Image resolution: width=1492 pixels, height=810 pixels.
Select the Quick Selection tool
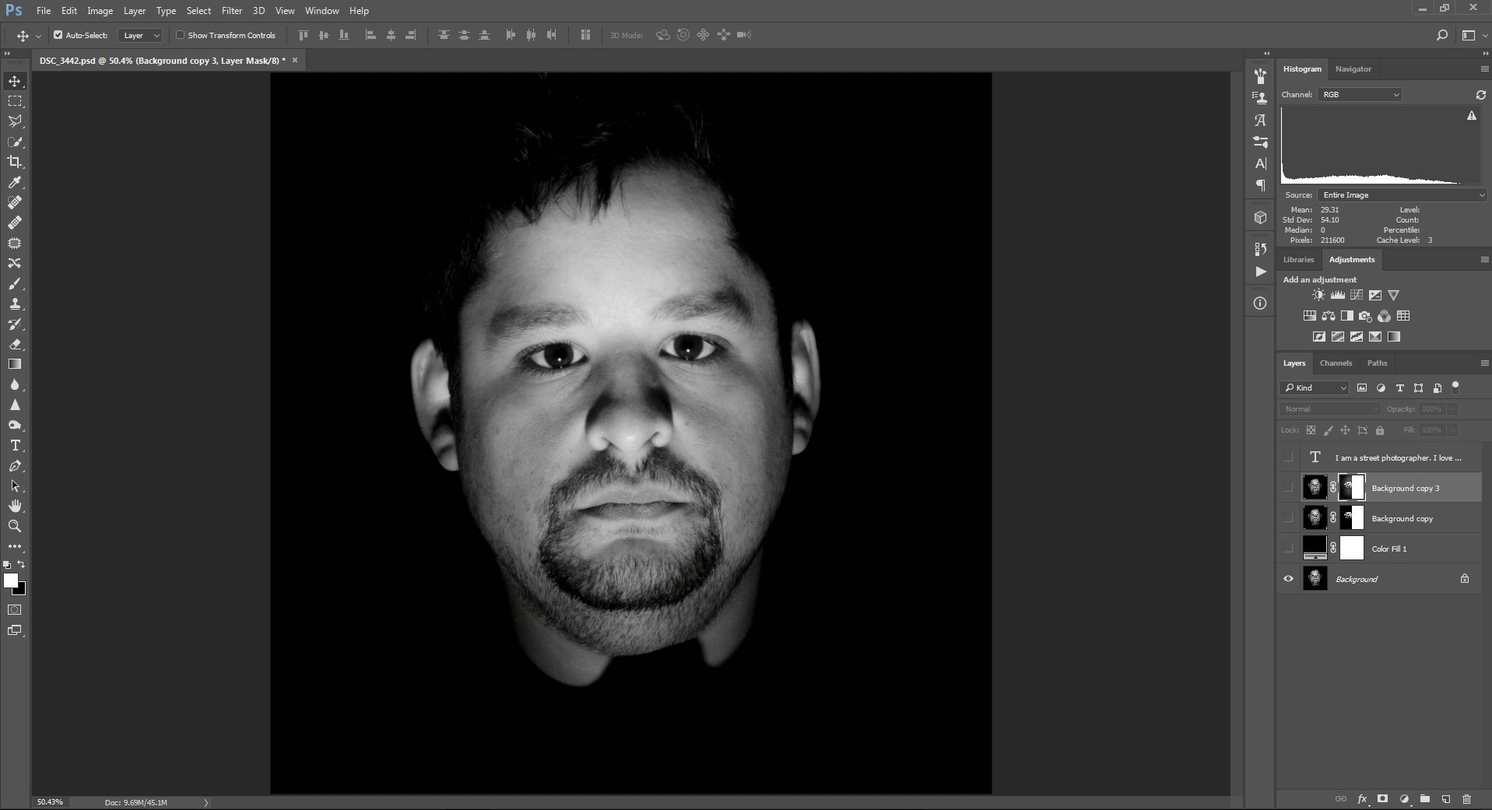point(15,142)
